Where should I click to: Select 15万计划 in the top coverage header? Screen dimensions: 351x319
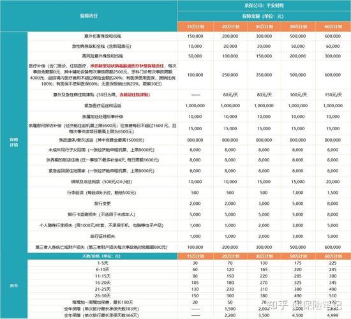click(195, 27)
